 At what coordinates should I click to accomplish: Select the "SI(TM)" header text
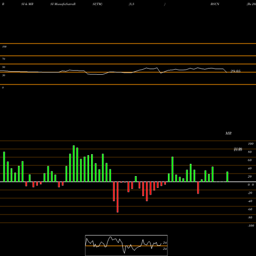(x=97, y=4)
